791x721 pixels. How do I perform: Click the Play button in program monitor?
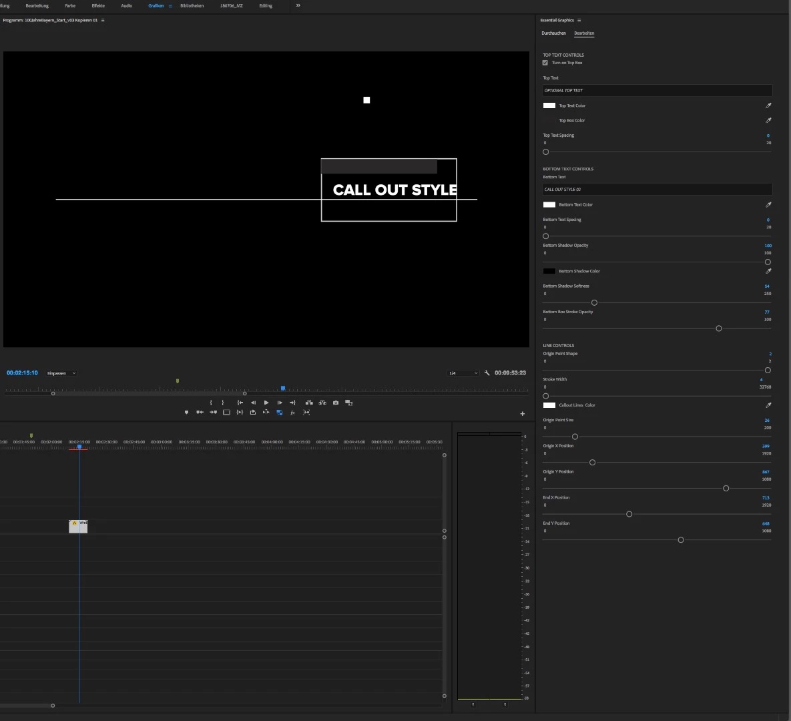[x=266, y=403]
